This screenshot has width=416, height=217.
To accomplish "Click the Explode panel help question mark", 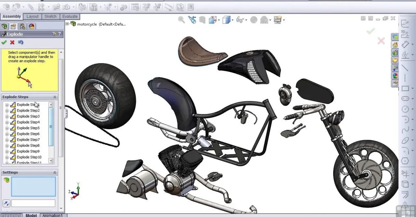I will click(60, 34).
